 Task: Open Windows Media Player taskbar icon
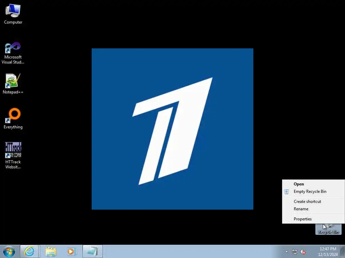(x=71, y=251)
